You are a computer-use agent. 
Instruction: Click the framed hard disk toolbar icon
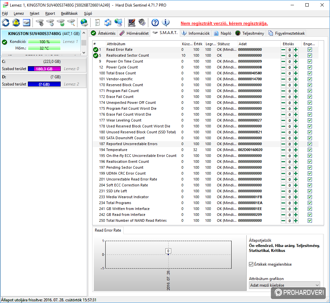27,23
